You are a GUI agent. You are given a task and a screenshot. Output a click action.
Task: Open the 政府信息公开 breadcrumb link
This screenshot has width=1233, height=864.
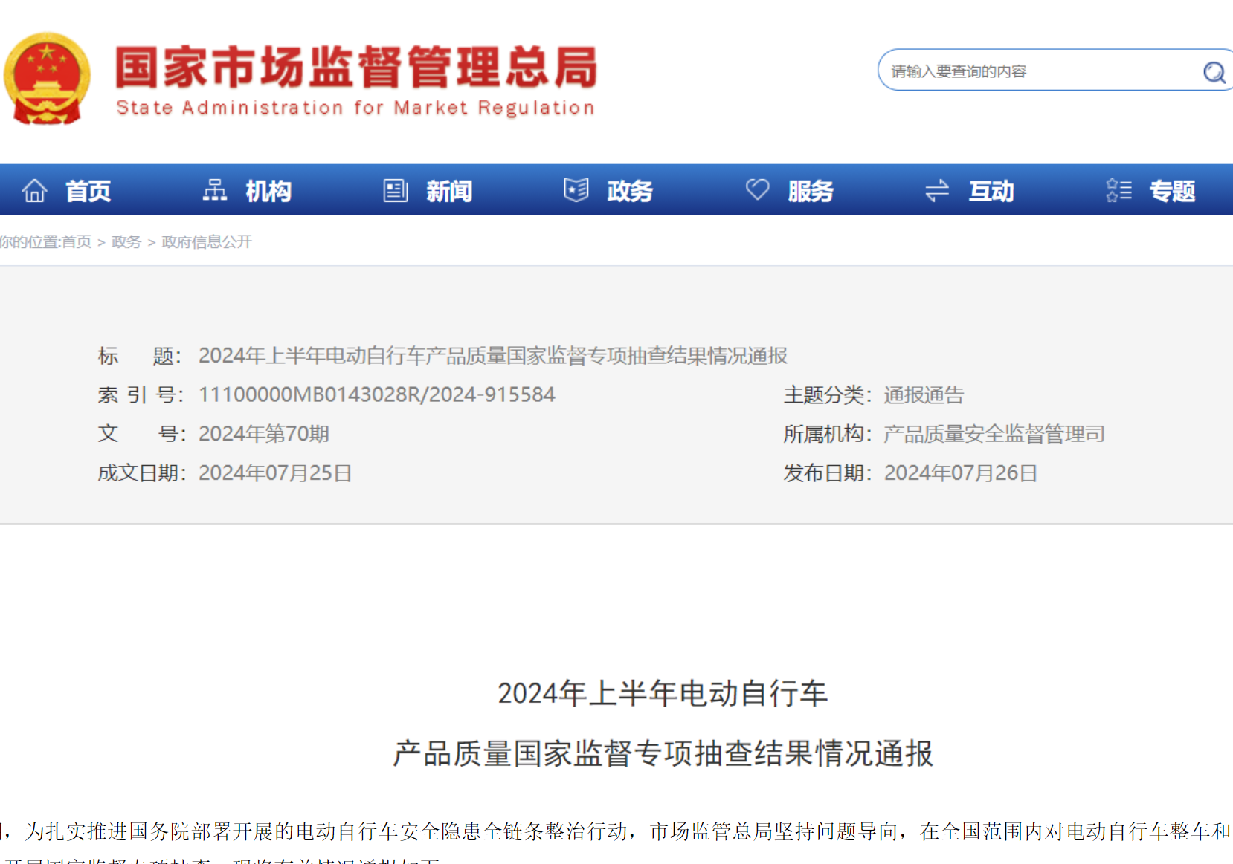pos(207,242)
